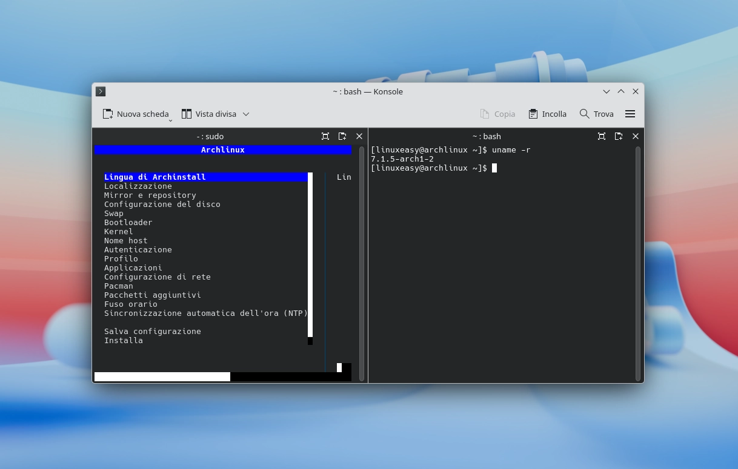Select Localizzazione in archinstall menu
The image size is (738, 469).
point(138,186)
